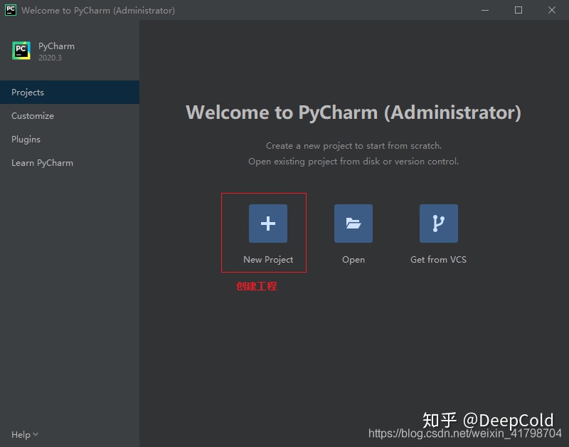Image resolution: width=569 pixels, height=447 pixels.
Task: Go to the Learn PyCharm tab
Action: [x=70, y=163]
